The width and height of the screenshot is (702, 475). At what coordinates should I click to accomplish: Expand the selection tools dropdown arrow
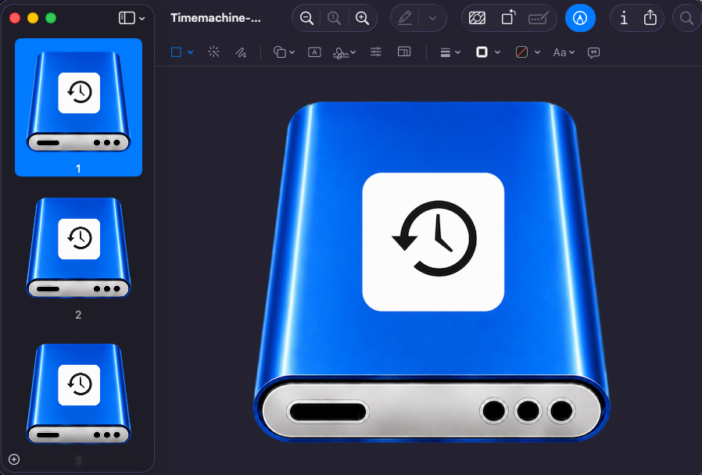(x=190, y=53)
